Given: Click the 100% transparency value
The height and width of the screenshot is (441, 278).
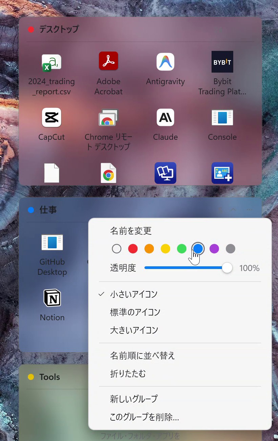Looking at the screenshot, I should coord(250,268).
